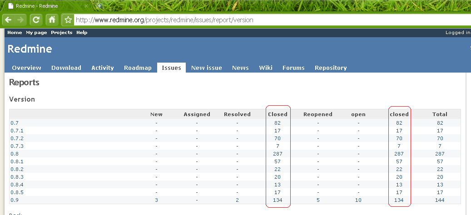
Task: Open version 0.8.4 link
Action: click(17, 185)
